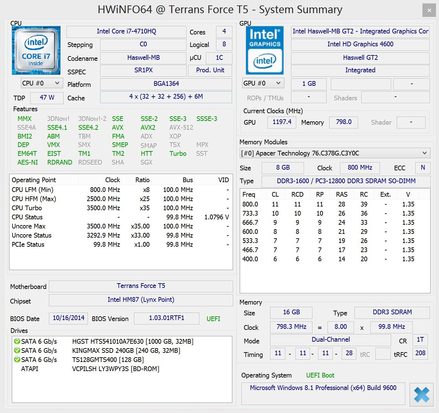Open the GPU #0 selector dropdown
The image size is (439, 413).
262,83
